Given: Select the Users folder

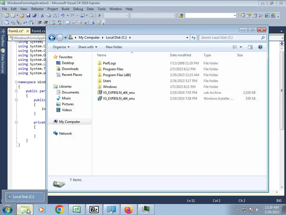Looking at the screenshot, I should pos(107,81).
